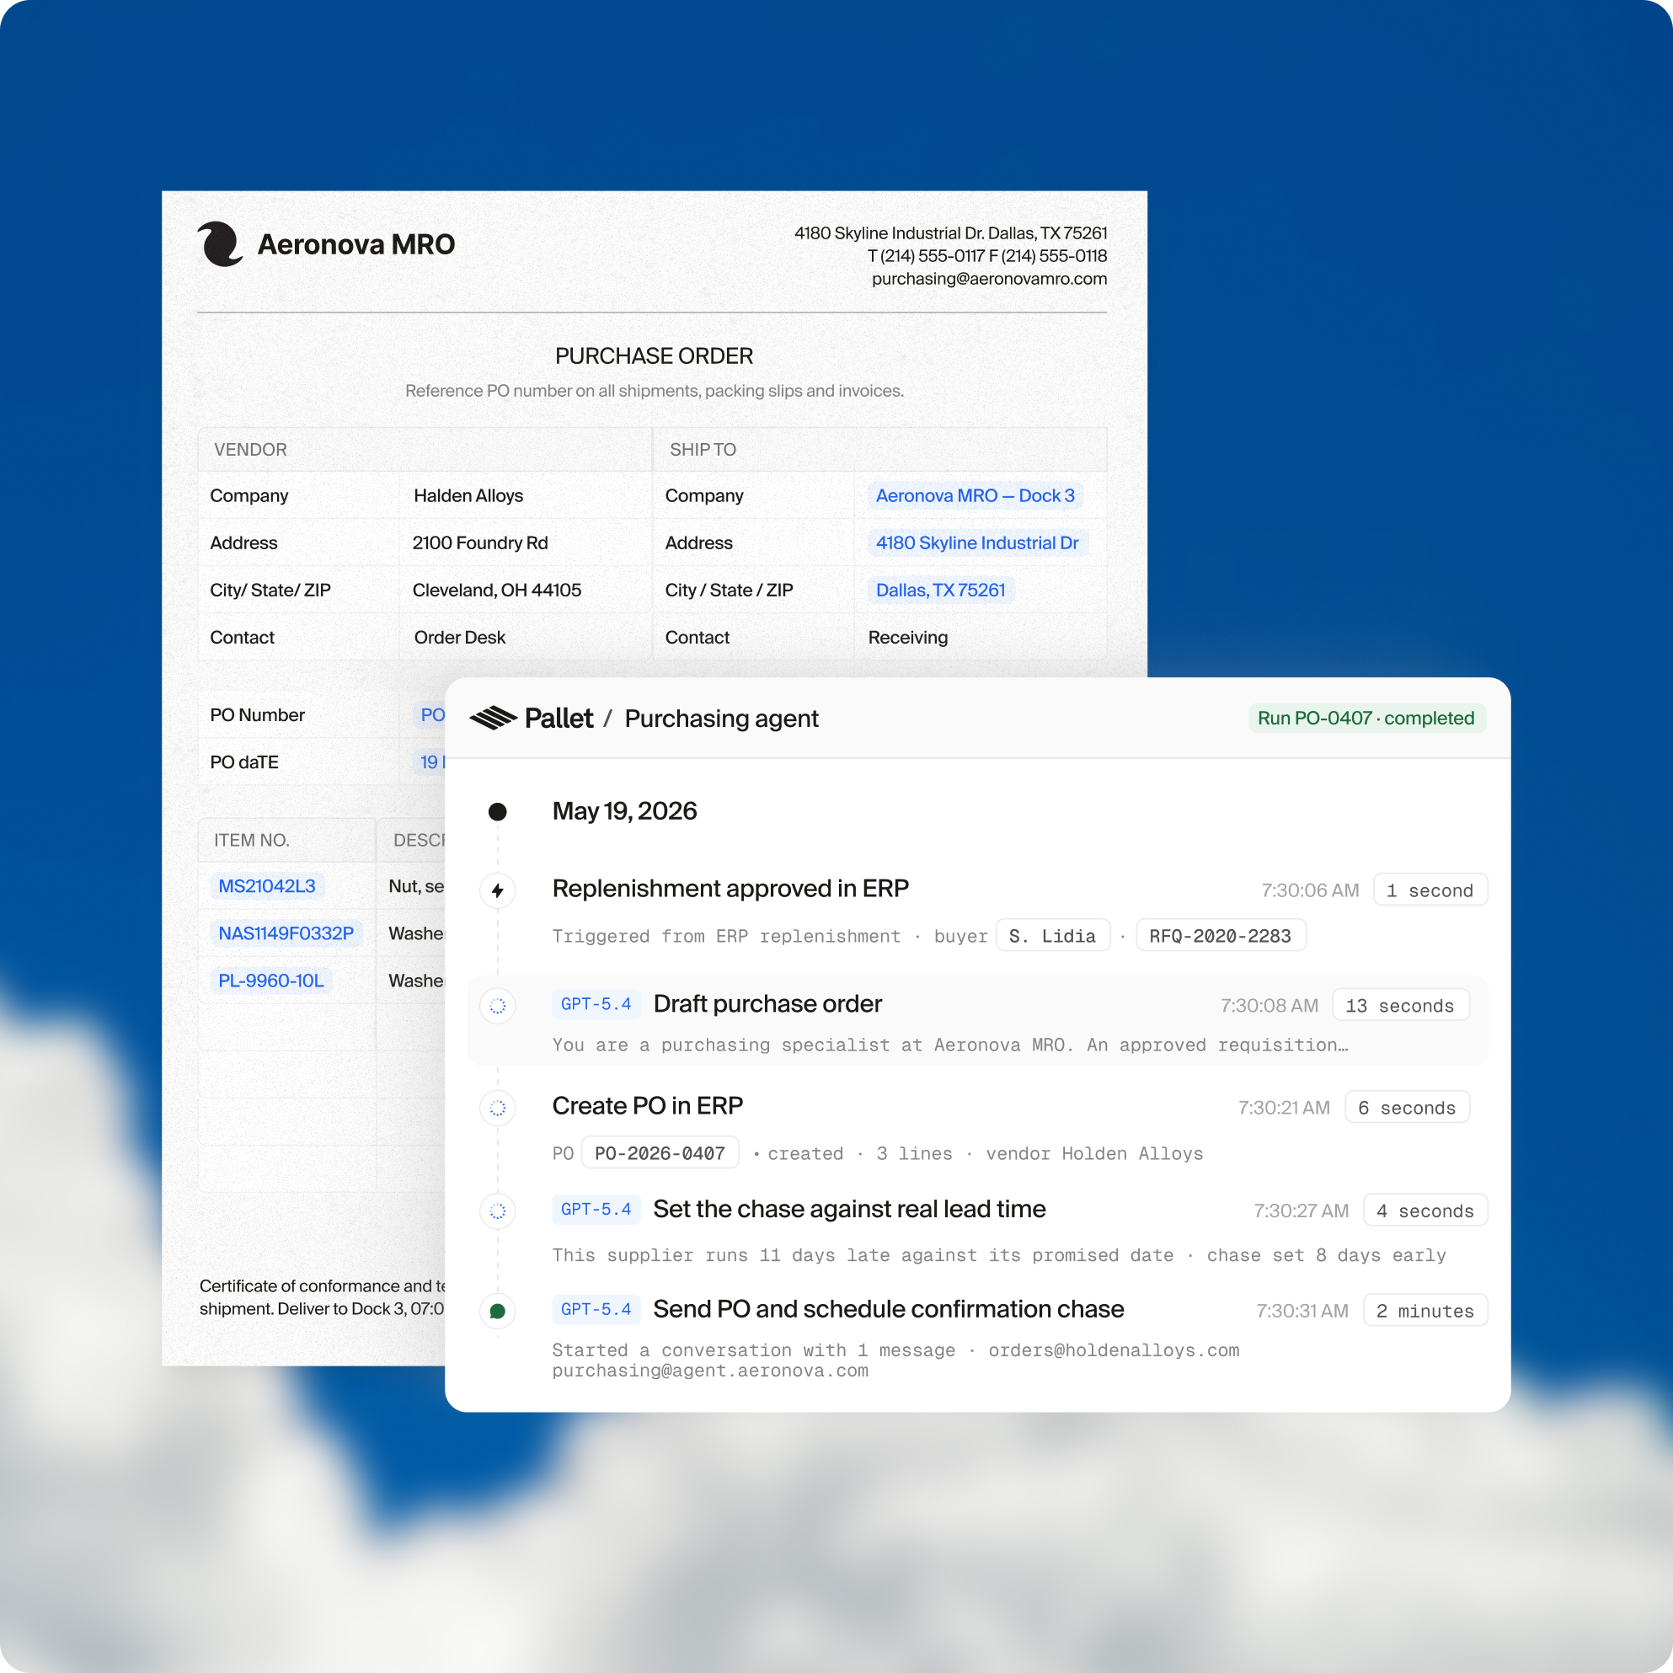Click the 7:30:21 AM timestamp
Image resolution: width=1673 pixels, height=1673 pixels.
coord(1284,1108)
